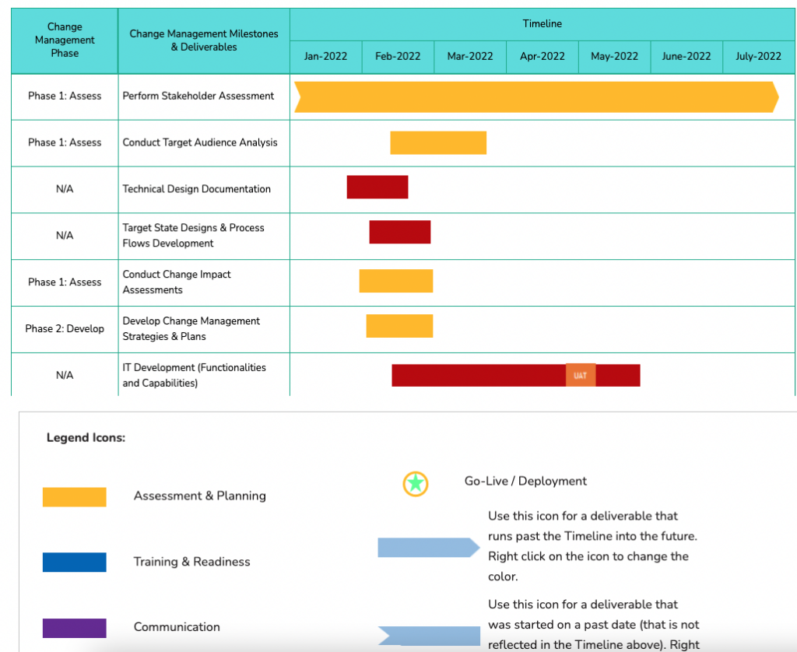Select the Apr-2022 month header
797x652 pixels.
click(x=542, y=56)
